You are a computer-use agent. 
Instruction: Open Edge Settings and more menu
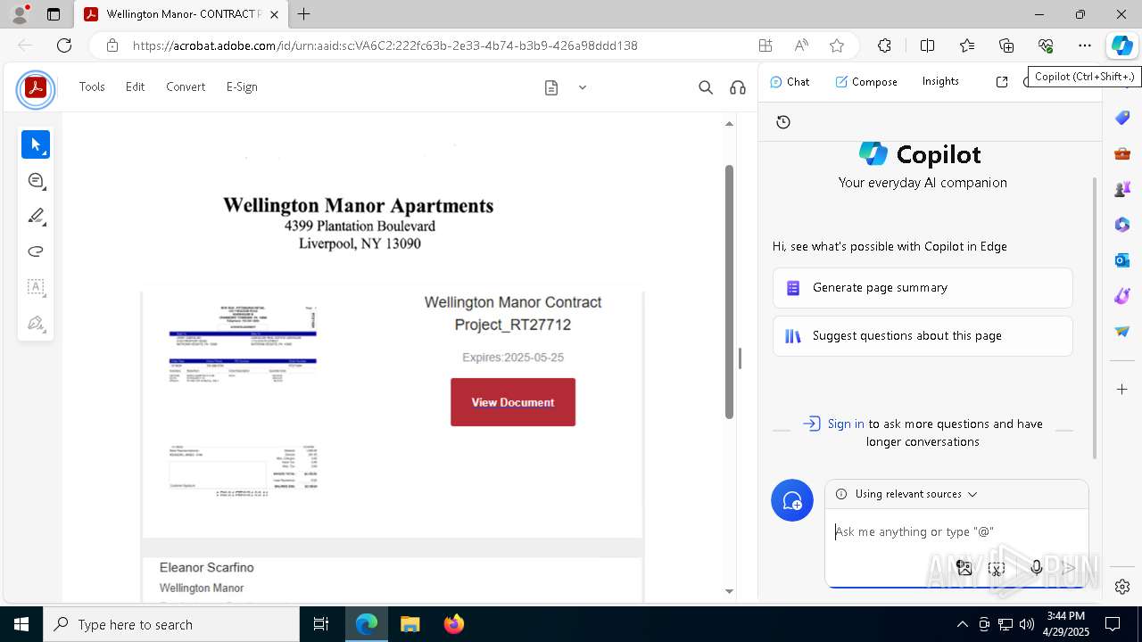1085,45
